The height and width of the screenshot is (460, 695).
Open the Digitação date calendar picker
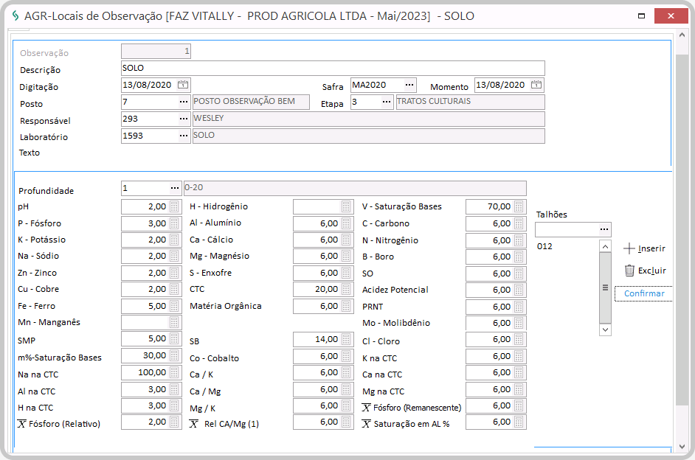click(183, 85)
